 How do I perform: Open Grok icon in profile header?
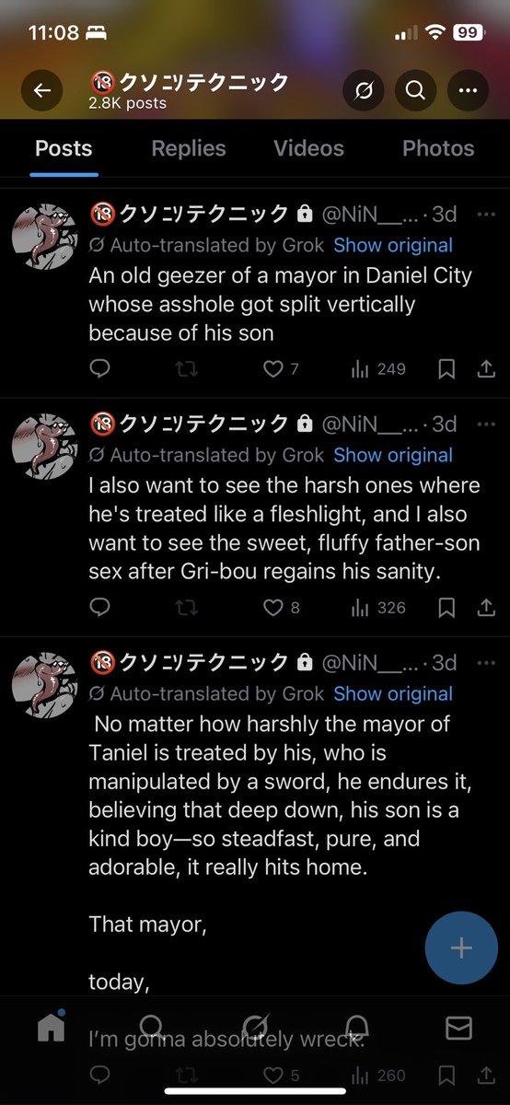(x=363, y=90)
